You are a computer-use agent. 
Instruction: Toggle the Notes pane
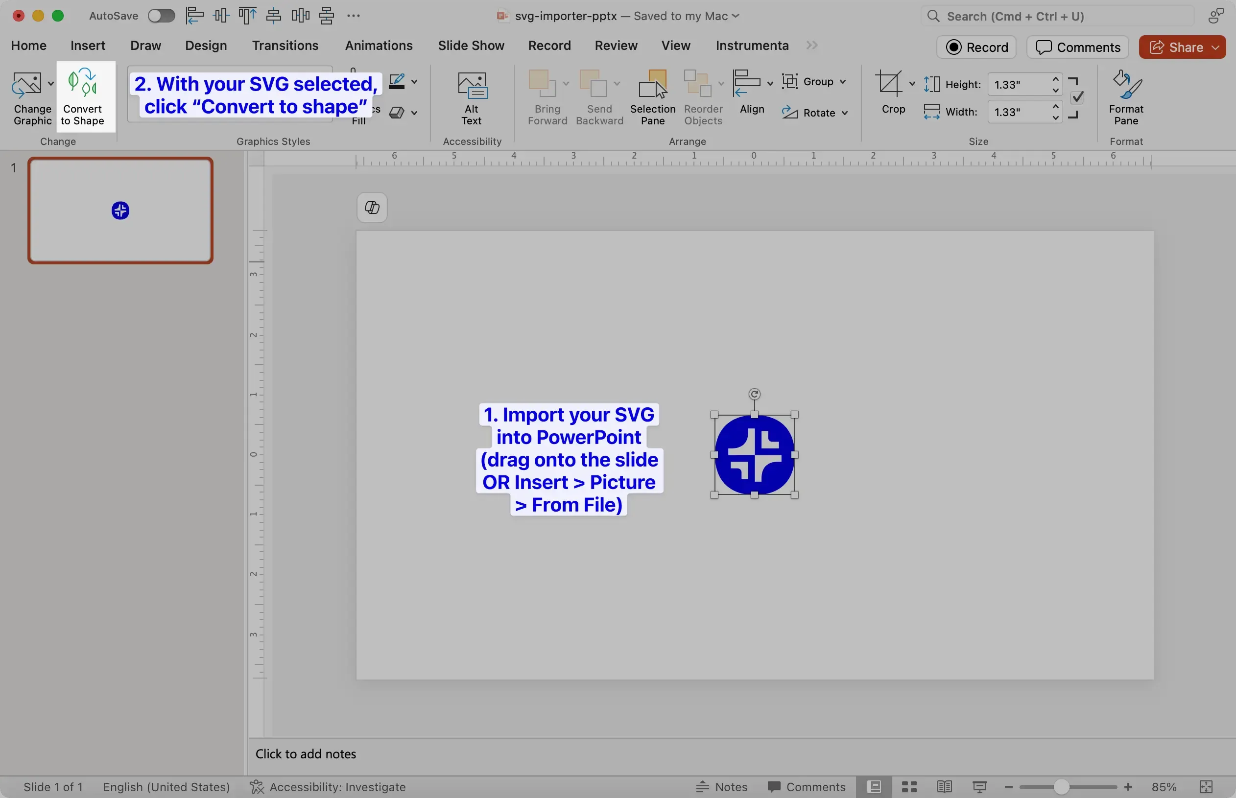coord(722,786)
